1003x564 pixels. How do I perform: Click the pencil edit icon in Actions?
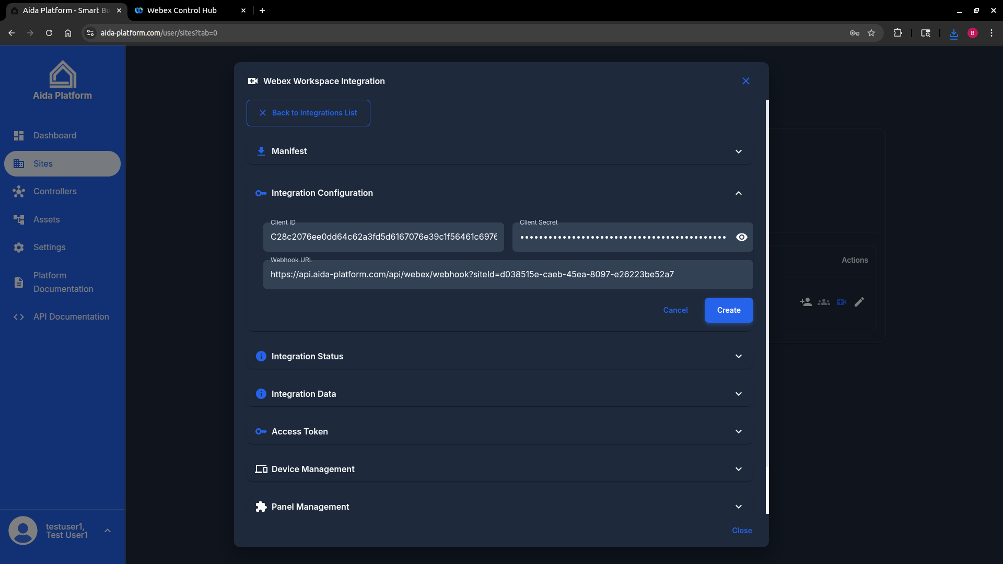coord(859,302)
